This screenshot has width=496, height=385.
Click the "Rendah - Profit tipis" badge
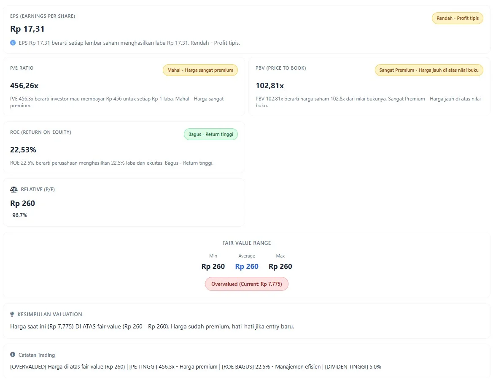tap(457, 18)
